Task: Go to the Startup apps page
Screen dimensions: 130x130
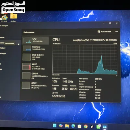Action: point(3,53)
